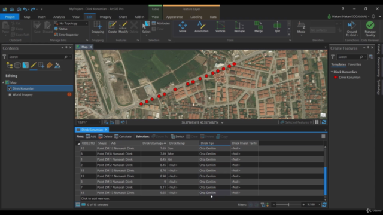
Task: Open the coordinate display format dropdown
Action: 222,122
